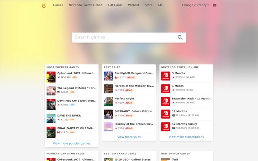
Task: Click the magnifying glass search icon
Action: (180, 38)
